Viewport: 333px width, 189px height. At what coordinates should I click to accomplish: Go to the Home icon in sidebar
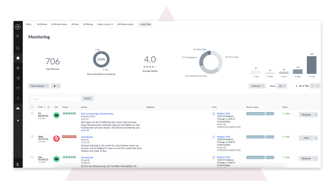(18, 48)
